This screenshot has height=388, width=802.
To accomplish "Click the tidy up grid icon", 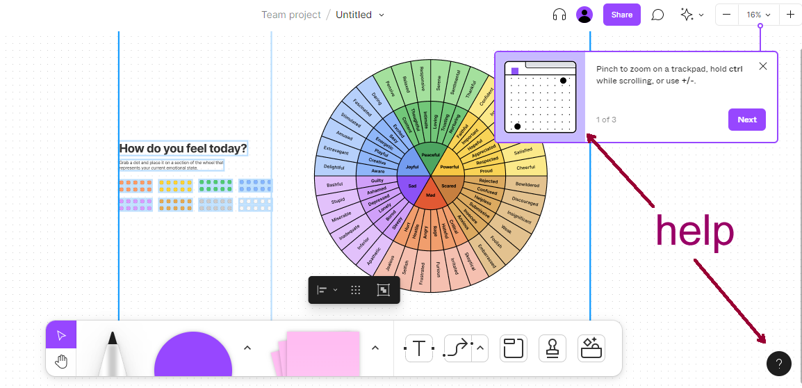I will 356,290.
